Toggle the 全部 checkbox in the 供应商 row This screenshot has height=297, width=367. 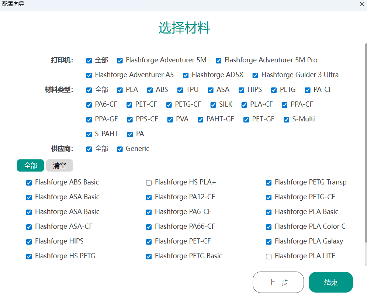89,149
